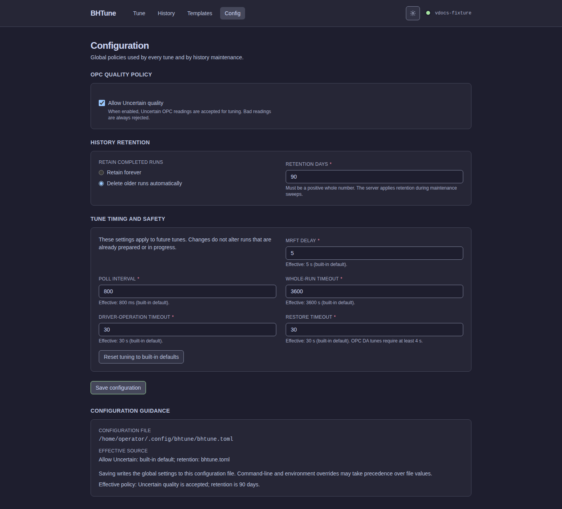Click the 'Allow Uncertain quality' label text
Image resolution: width=562 pixels, height=509 pixels.
tap(136, 103)
